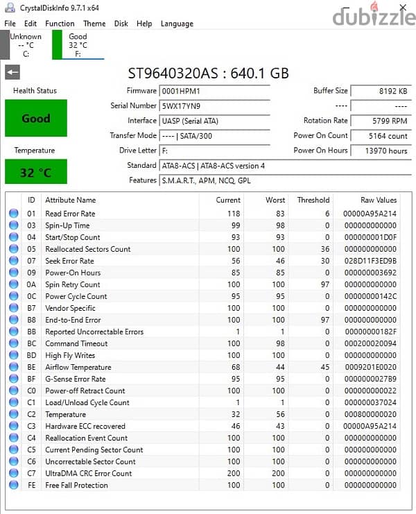
Task: Open the Theme menu
Action: click(94, 24)
